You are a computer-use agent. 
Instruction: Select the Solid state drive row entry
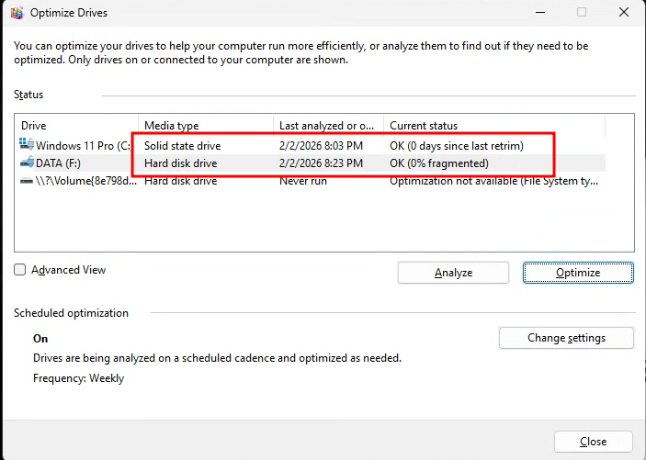pos(183,145)
